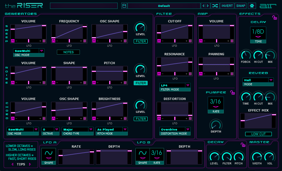Click the Pumper lock icon

tap(232, 92)
